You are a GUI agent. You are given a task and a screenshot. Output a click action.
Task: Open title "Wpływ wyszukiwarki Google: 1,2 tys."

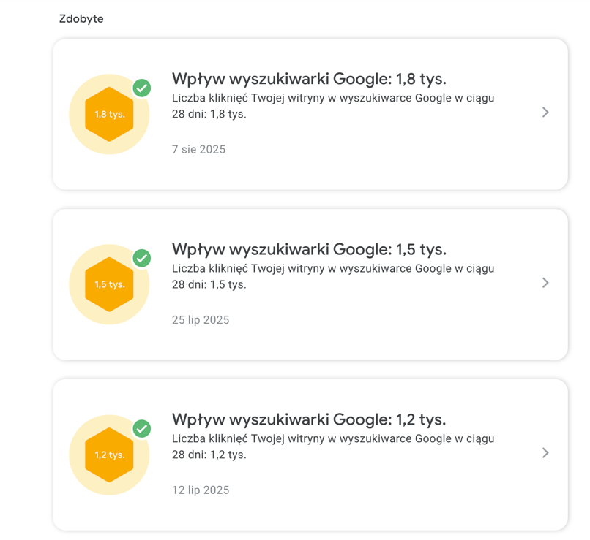point(308,419)
